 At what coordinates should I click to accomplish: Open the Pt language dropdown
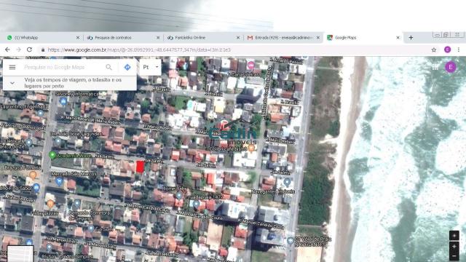pyautogui.click(x=151, y=67)
